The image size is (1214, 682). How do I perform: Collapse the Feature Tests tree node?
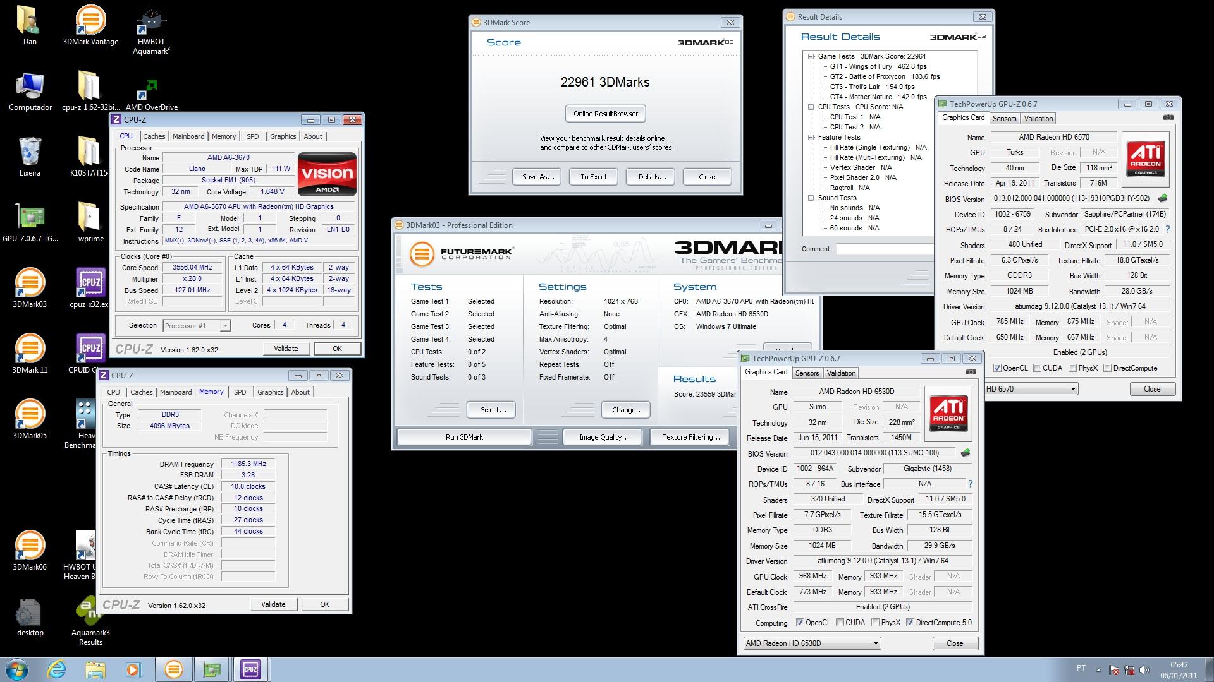tap(811, 137)
